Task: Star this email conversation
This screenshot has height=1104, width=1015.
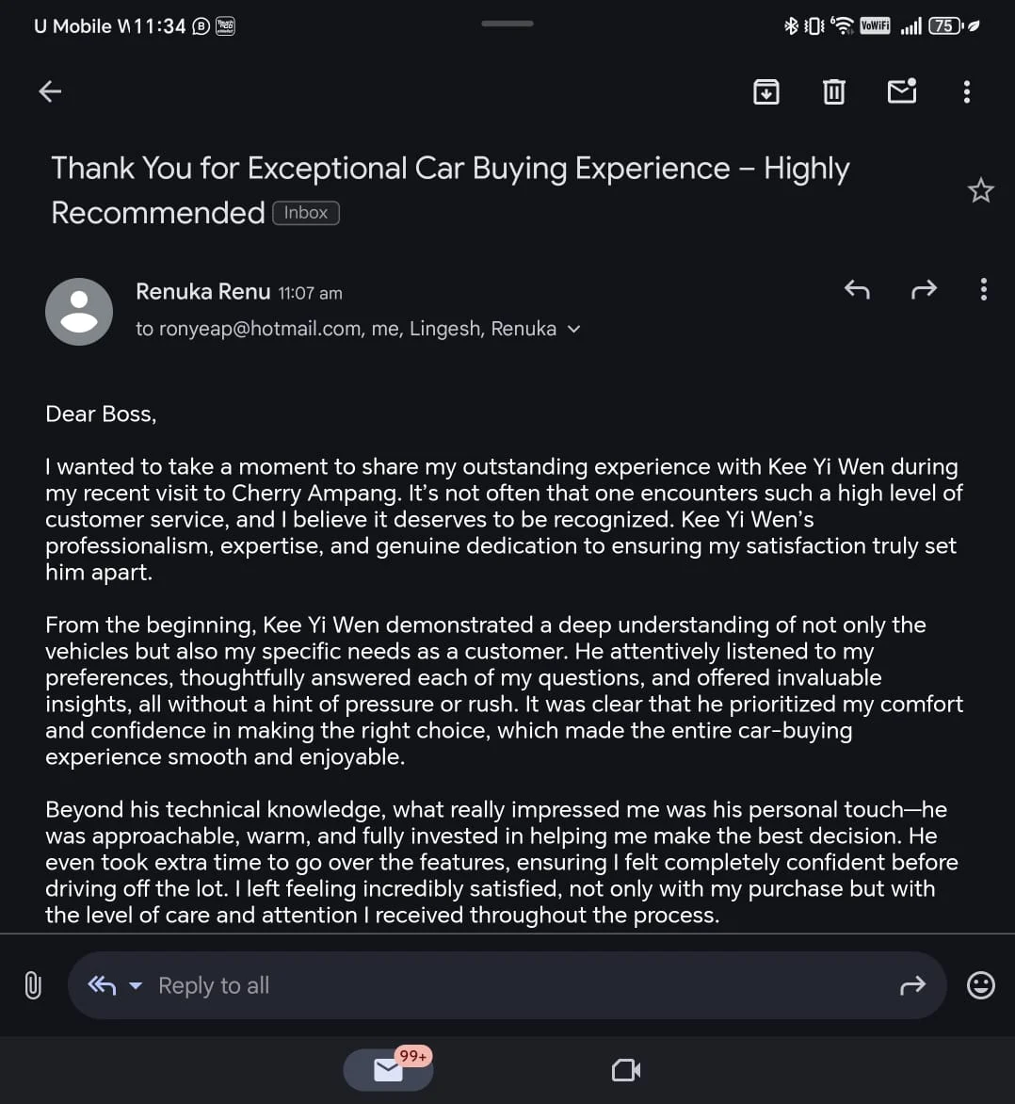Action: click(x=980, y=190)
